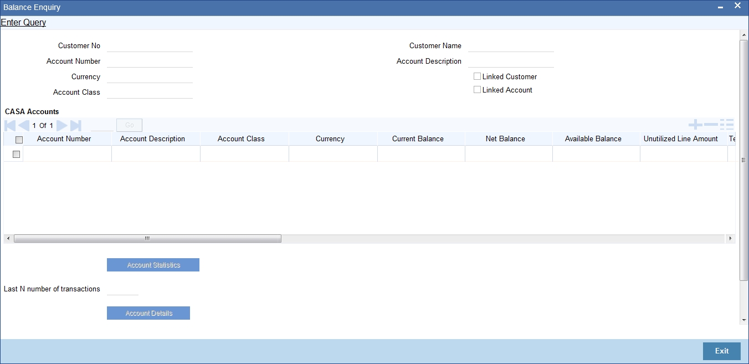Open Account Details
Screen dimensions: 749x364
coord(148,313)
